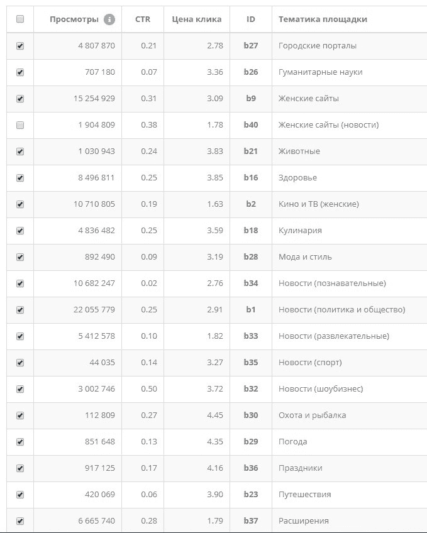Click the ID column header
Screen dimensions: 427x533
pyautogui.click(x=251, y=19)
